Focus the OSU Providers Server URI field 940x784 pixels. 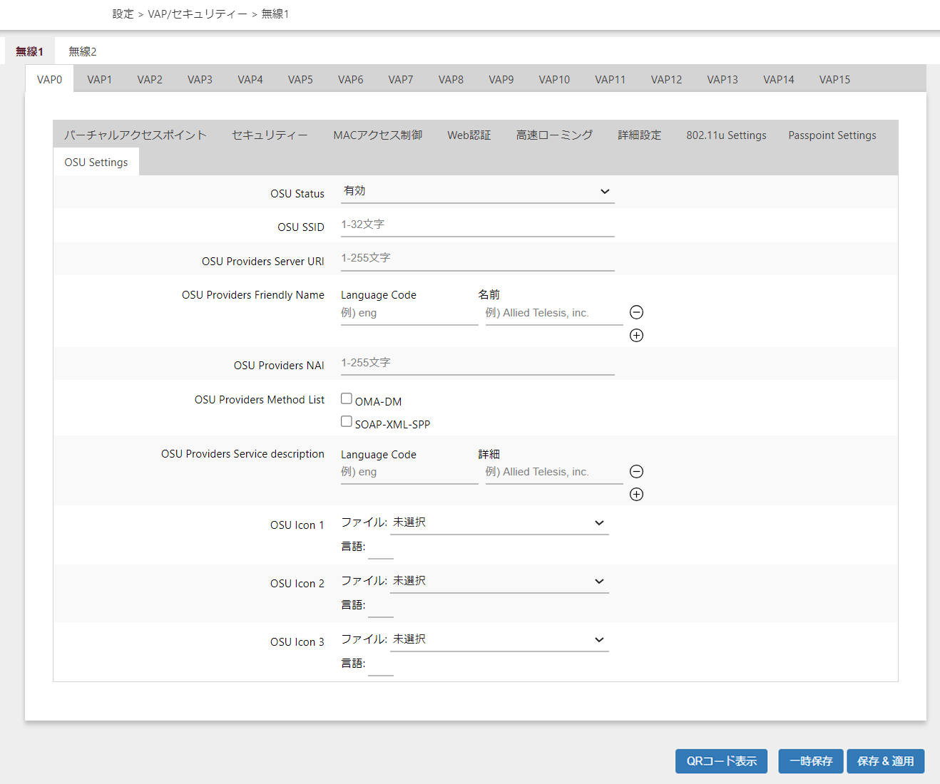pos(477,259)
